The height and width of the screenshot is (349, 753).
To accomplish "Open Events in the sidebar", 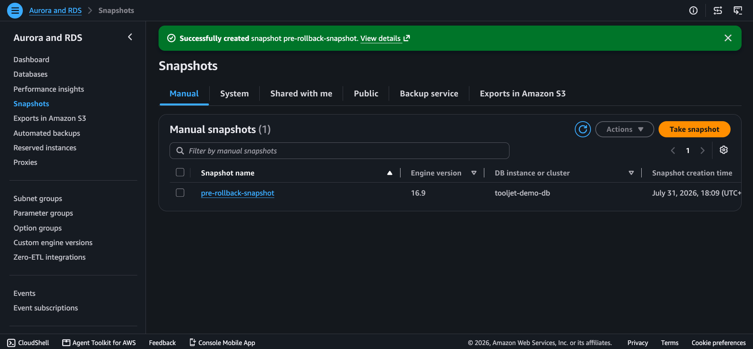I will [24, 293].
